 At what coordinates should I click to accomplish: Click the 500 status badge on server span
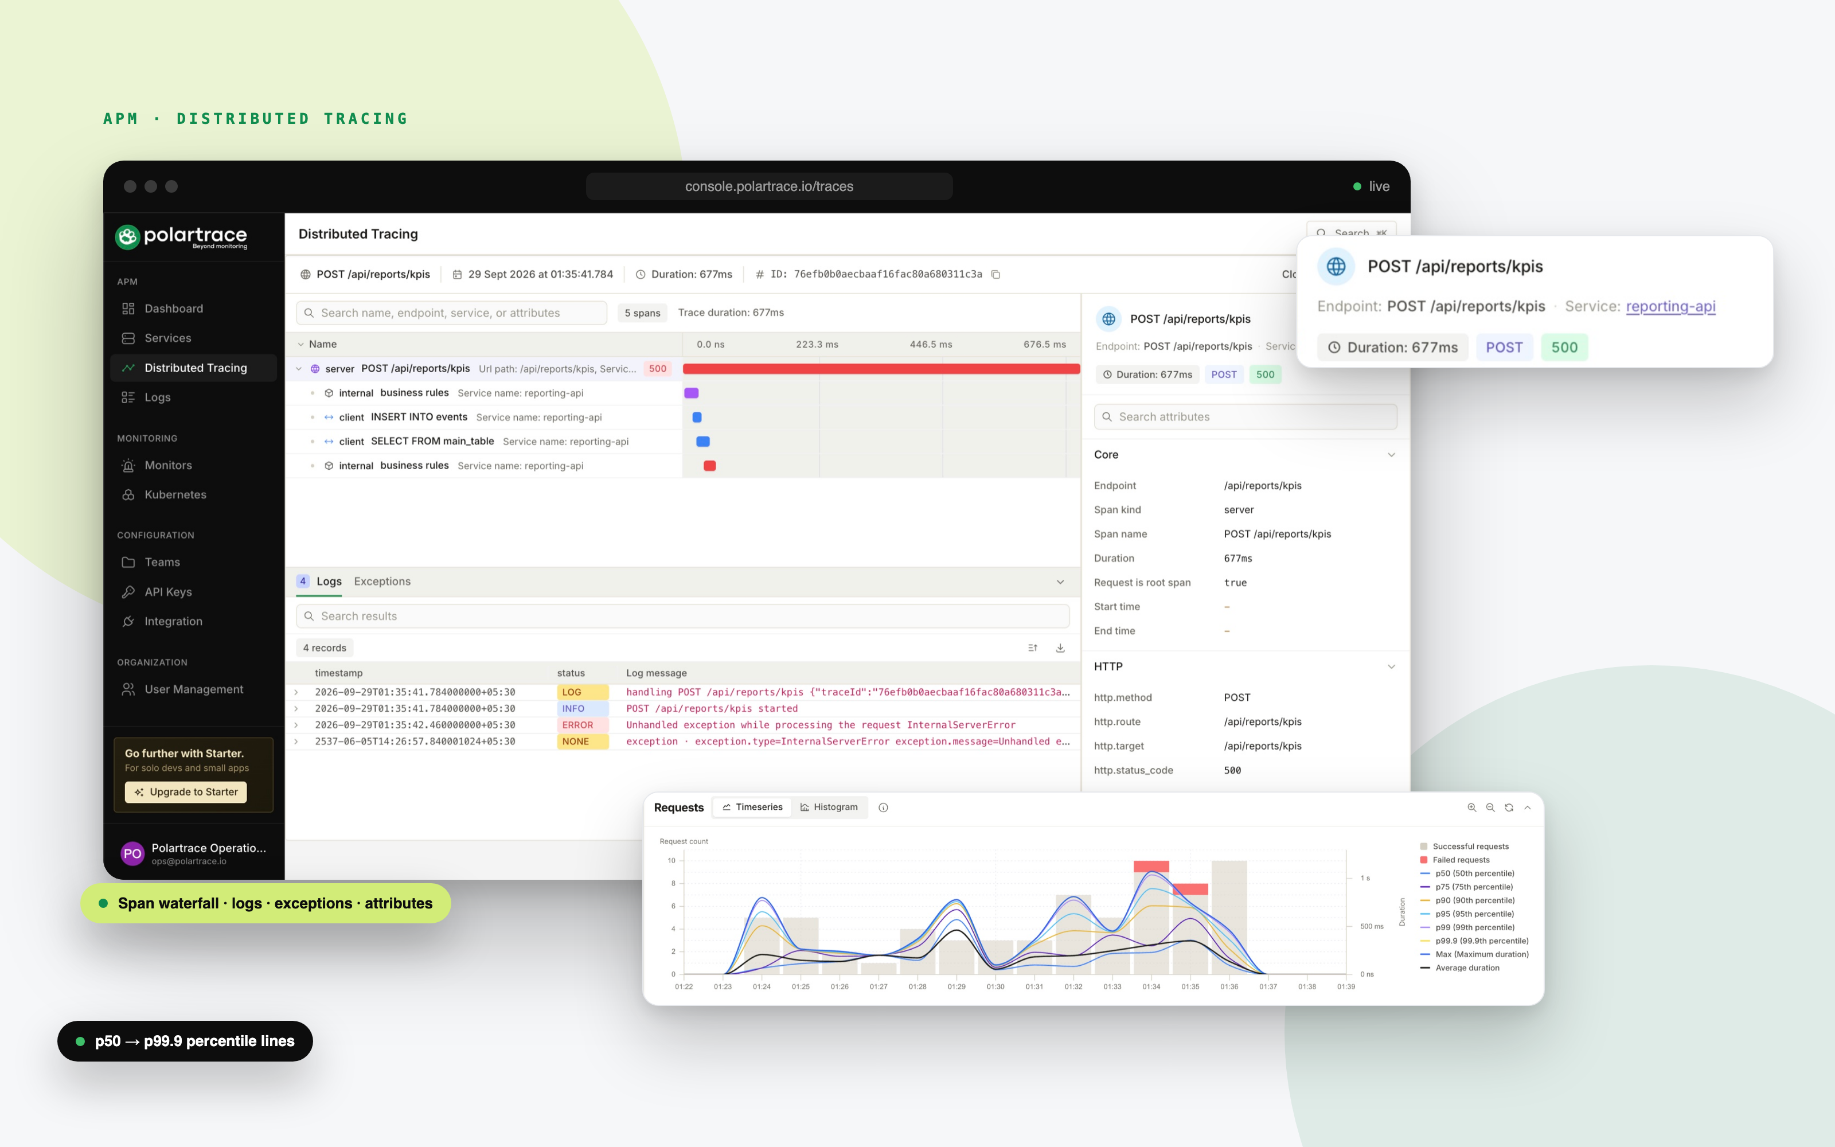point(657,369)
